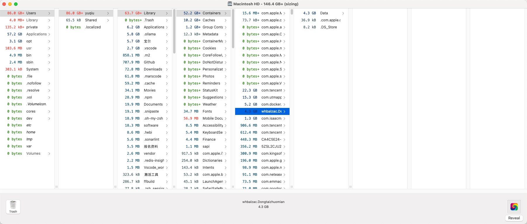Viewport: 527px width, 224px height.
Task: Select the com.kingsof 300.9 MB row
Action: (x=262, y=154)
